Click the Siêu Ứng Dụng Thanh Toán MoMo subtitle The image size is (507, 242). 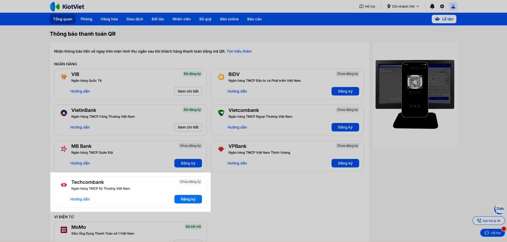click(103, 234)
